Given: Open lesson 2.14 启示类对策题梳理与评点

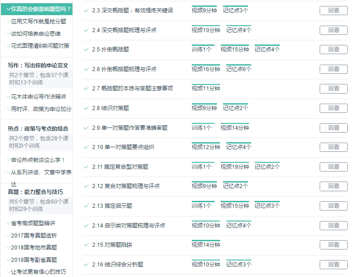Looking at the screenshot, I should click(128, 225).
